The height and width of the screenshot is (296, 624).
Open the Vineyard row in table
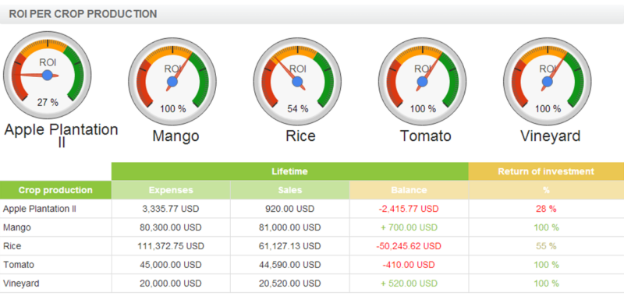coord(312,284)
